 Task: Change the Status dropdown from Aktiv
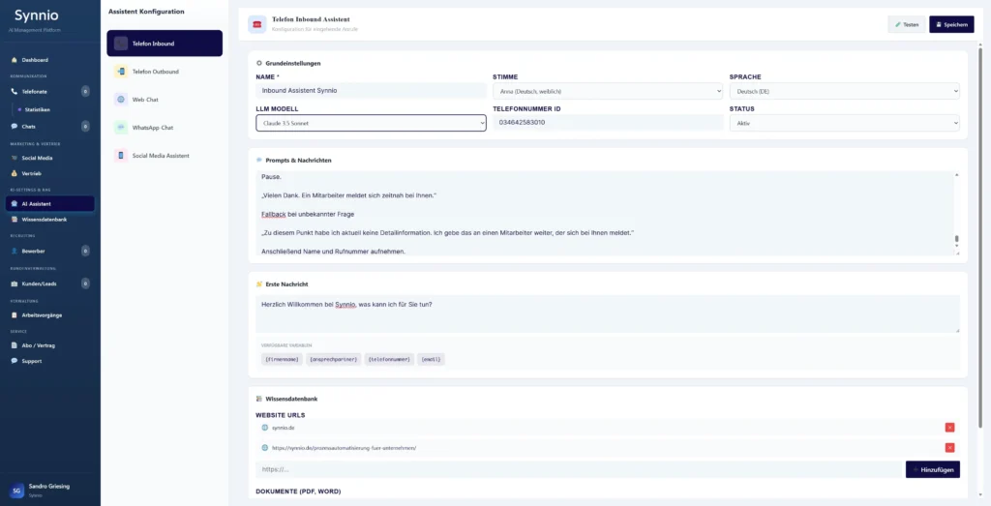[x=844, y=123]
